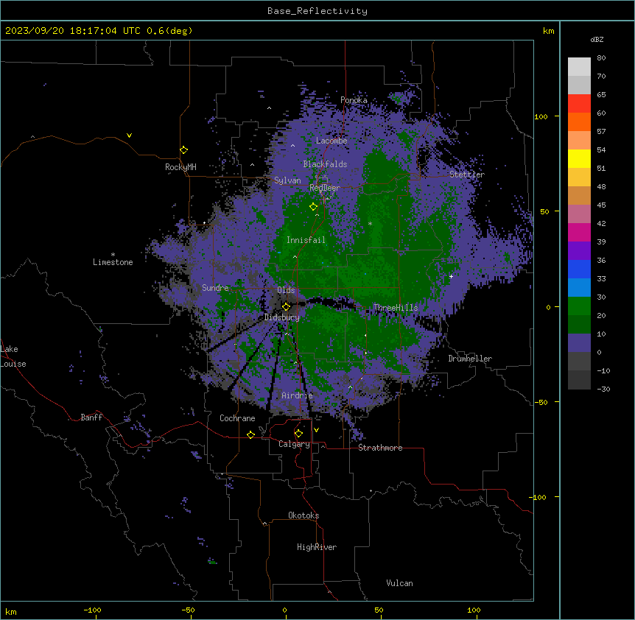The image size is (635, 620).
Task: Click the asterisk marker above Limestone label
Action: [x=113, y=254]
